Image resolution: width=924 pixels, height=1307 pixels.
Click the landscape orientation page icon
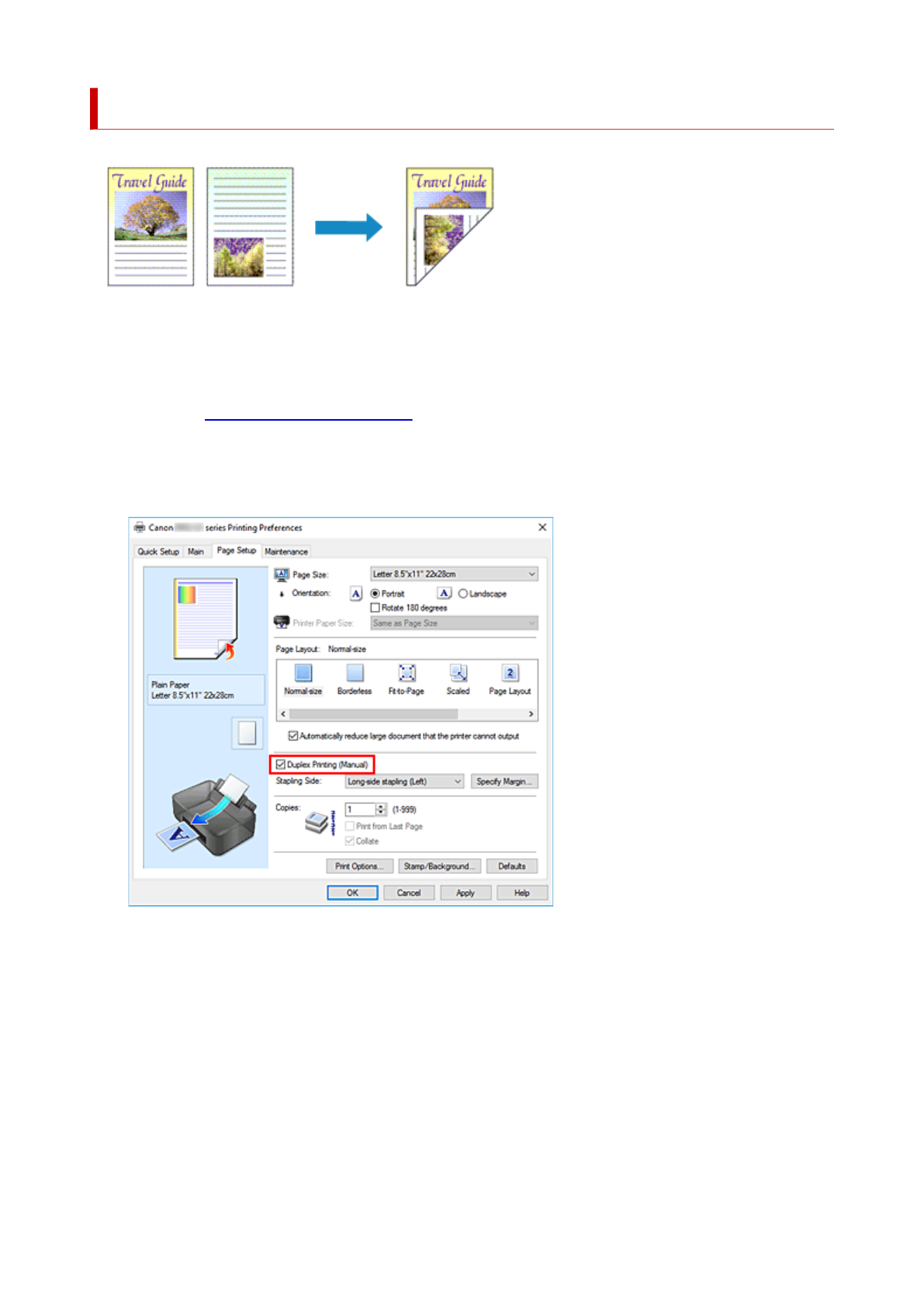tap(444, 594)
